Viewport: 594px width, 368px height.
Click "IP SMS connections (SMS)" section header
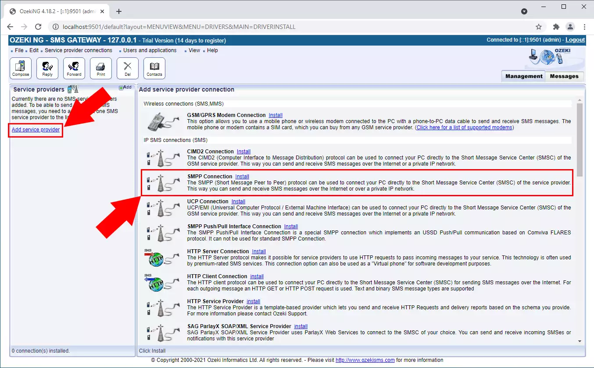[175, 140]
